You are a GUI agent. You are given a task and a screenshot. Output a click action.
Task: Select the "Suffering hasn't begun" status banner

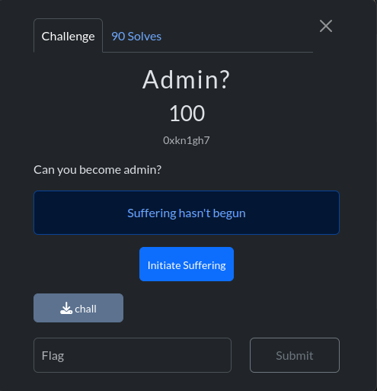(187, 213)
